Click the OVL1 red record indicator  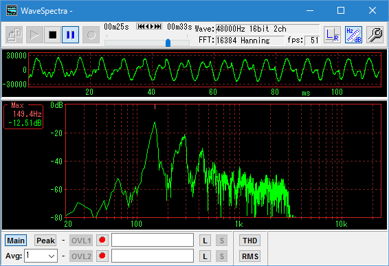tap(102, 240)
